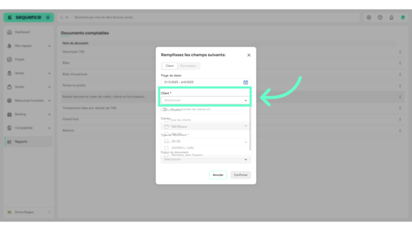Image resolution: width=412 pixels, height=231 pixels.
Task: Click the Banking icon in sidebar
Action: coord(10,115)
